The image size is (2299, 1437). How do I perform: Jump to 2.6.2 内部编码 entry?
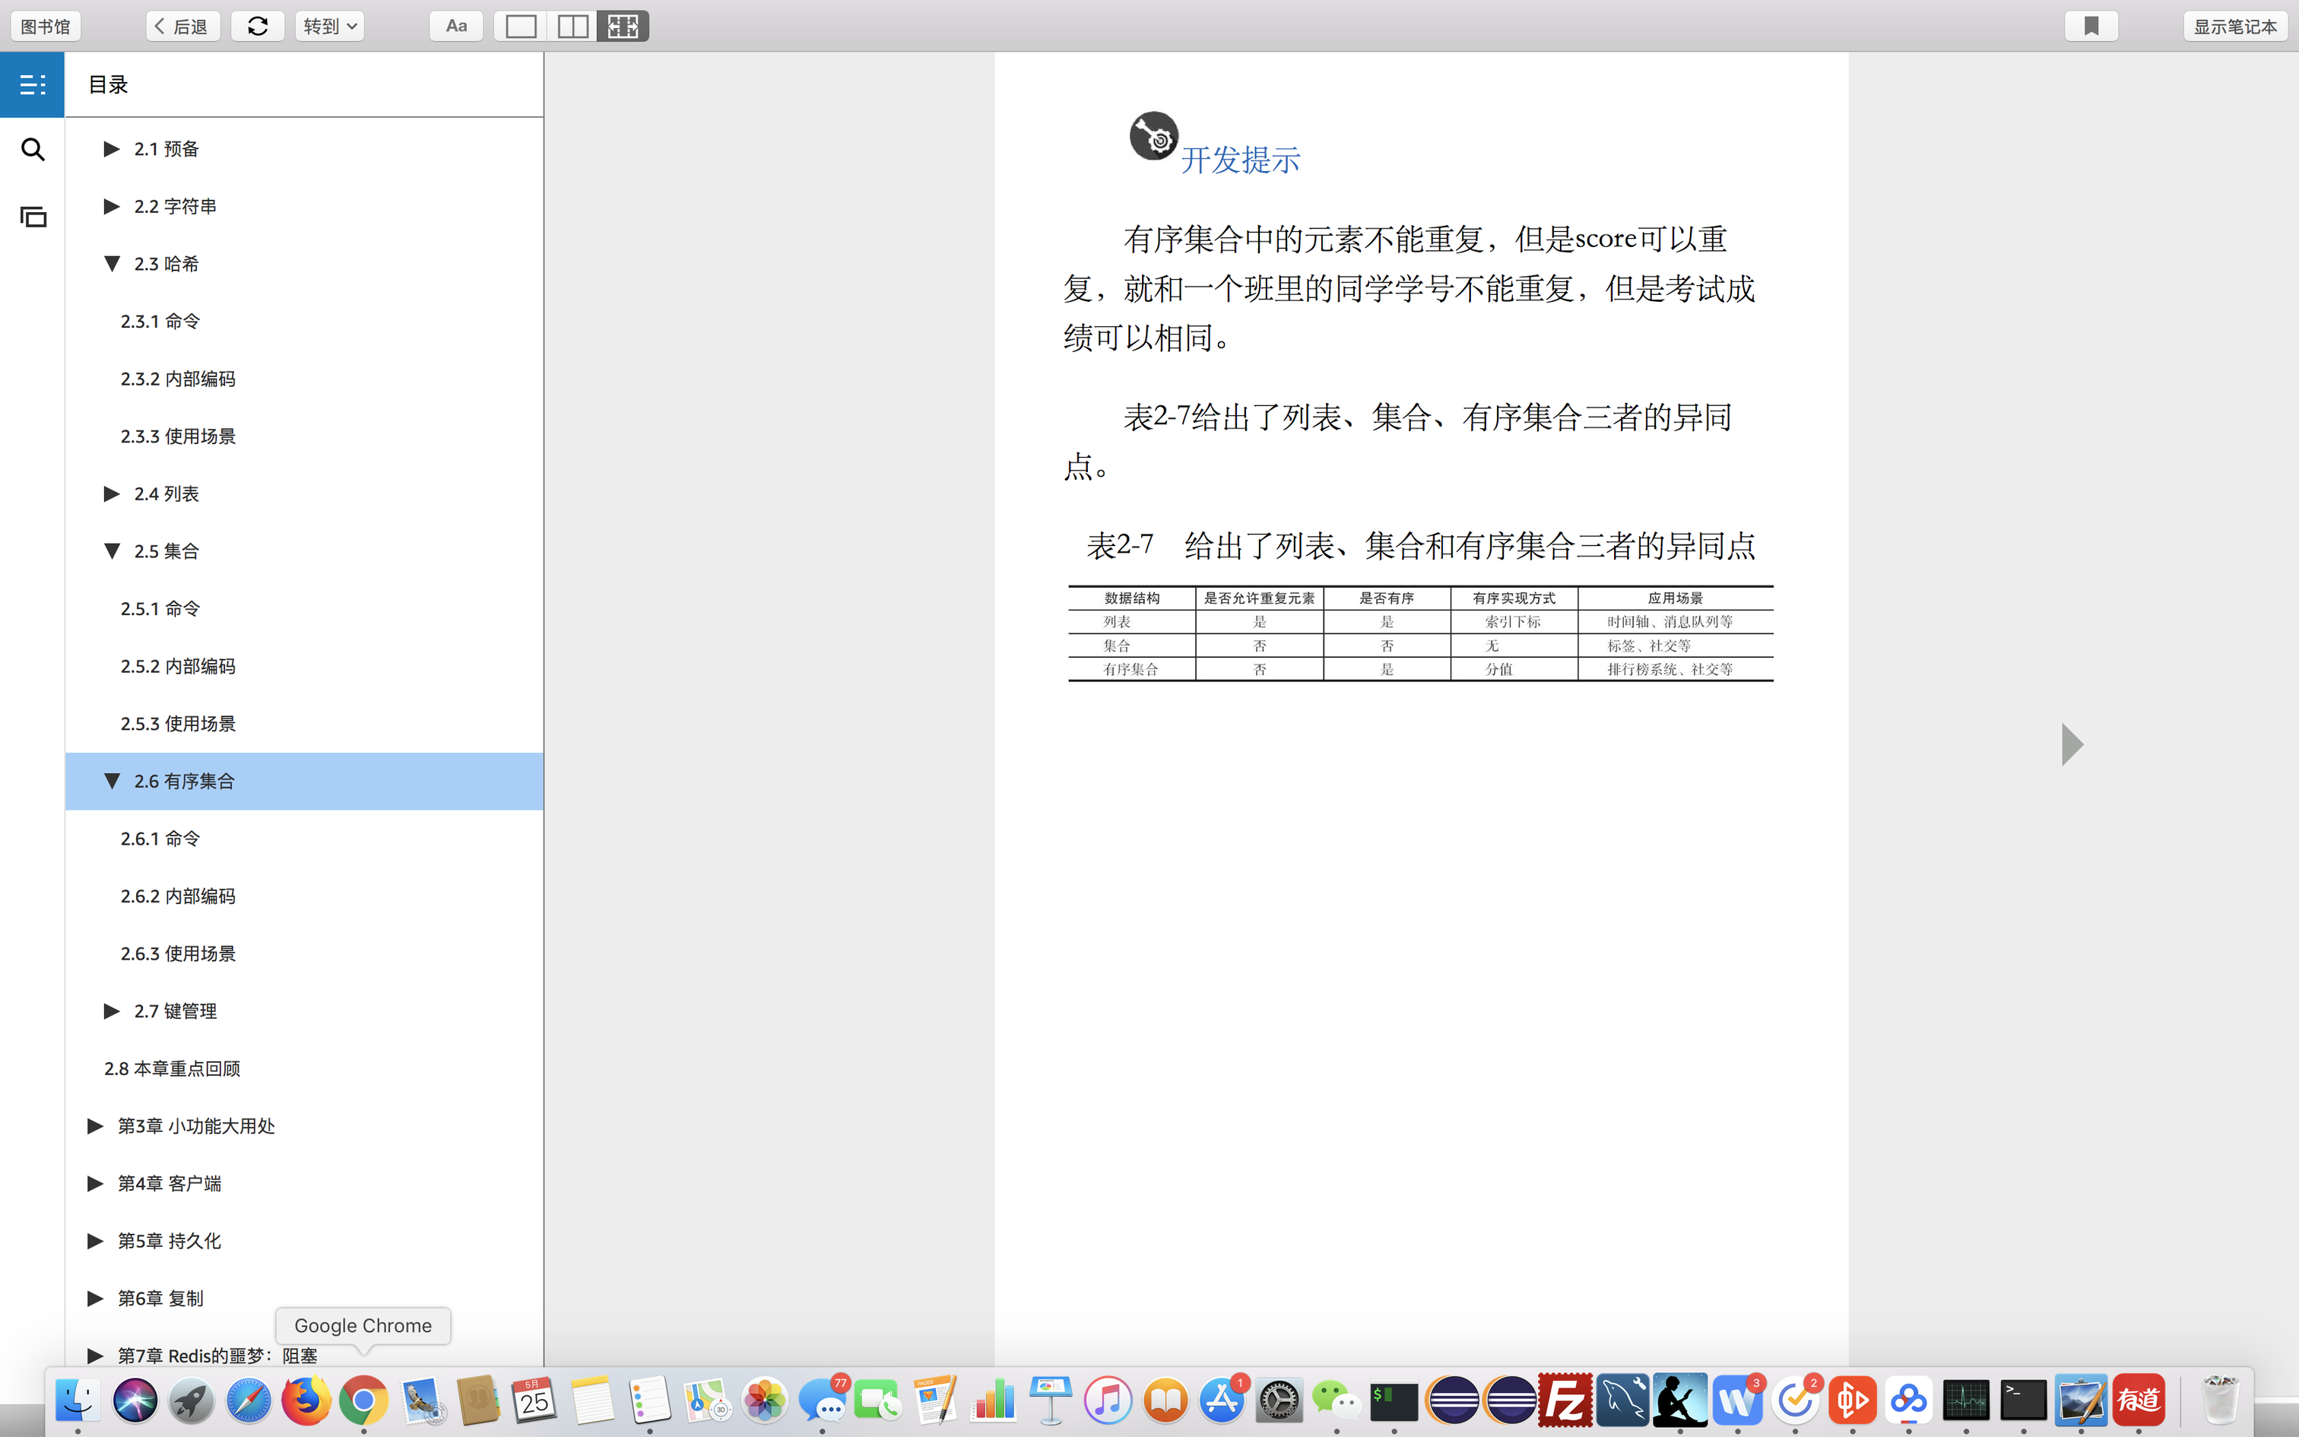coord(178,896)
